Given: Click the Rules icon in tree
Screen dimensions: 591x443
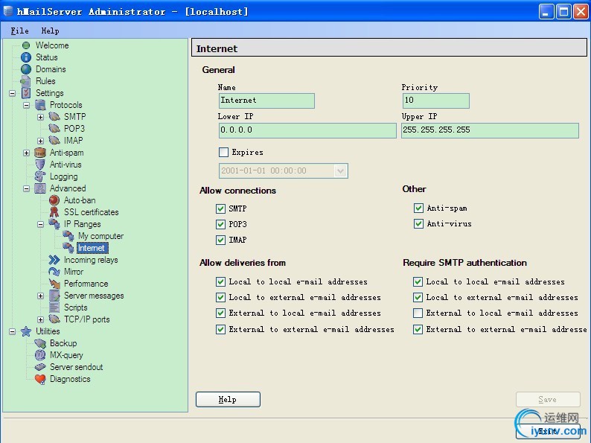Looking at the screenshot, I should 25,81.
